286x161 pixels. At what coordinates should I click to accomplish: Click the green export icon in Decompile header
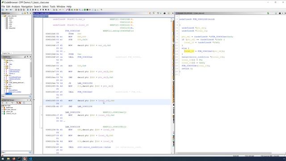268,13
